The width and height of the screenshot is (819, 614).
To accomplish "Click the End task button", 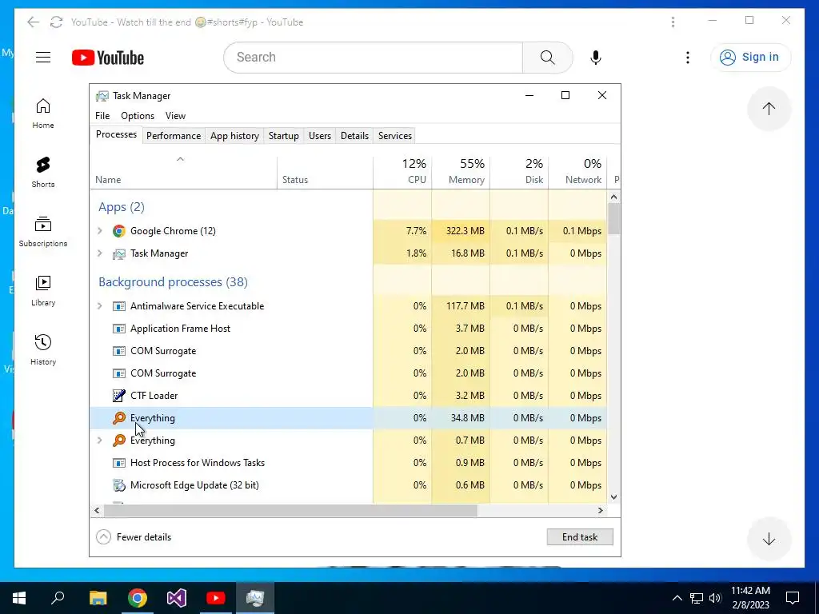I will coord(580,536).
